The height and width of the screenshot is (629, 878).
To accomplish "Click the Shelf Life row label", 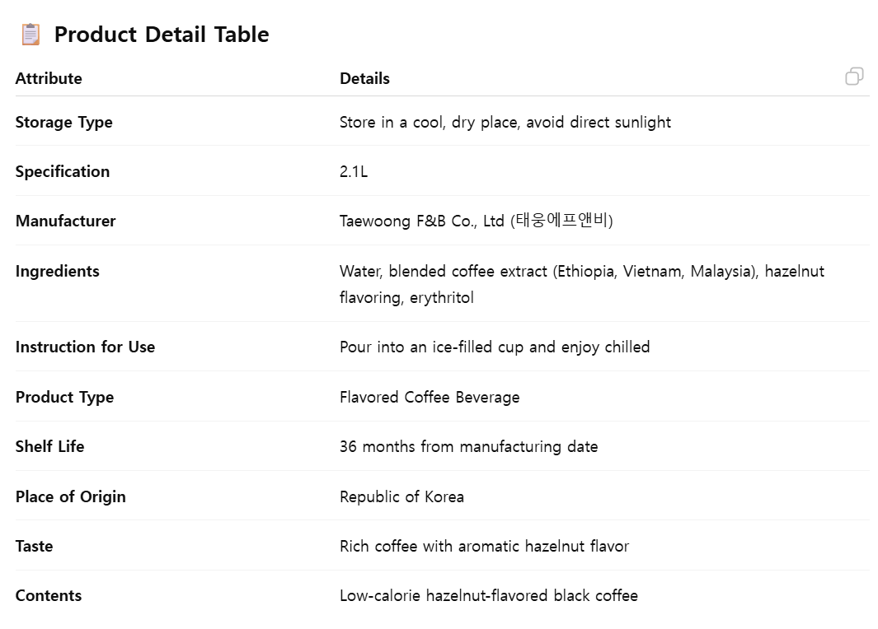I will (x=49, y=446).
